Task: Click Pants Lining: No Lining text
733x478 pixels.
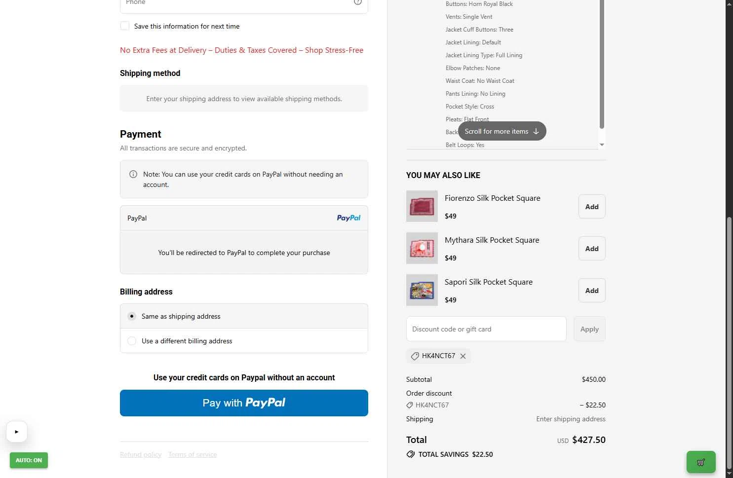Action: (x=475, y=94)
